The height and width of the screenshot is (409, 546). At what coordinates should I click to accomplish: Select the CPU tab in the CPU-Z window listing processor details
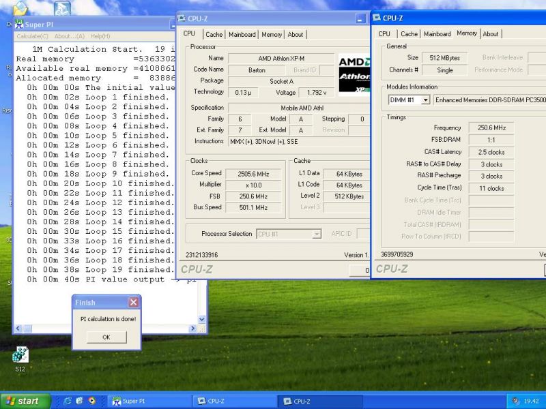(189, 33)
